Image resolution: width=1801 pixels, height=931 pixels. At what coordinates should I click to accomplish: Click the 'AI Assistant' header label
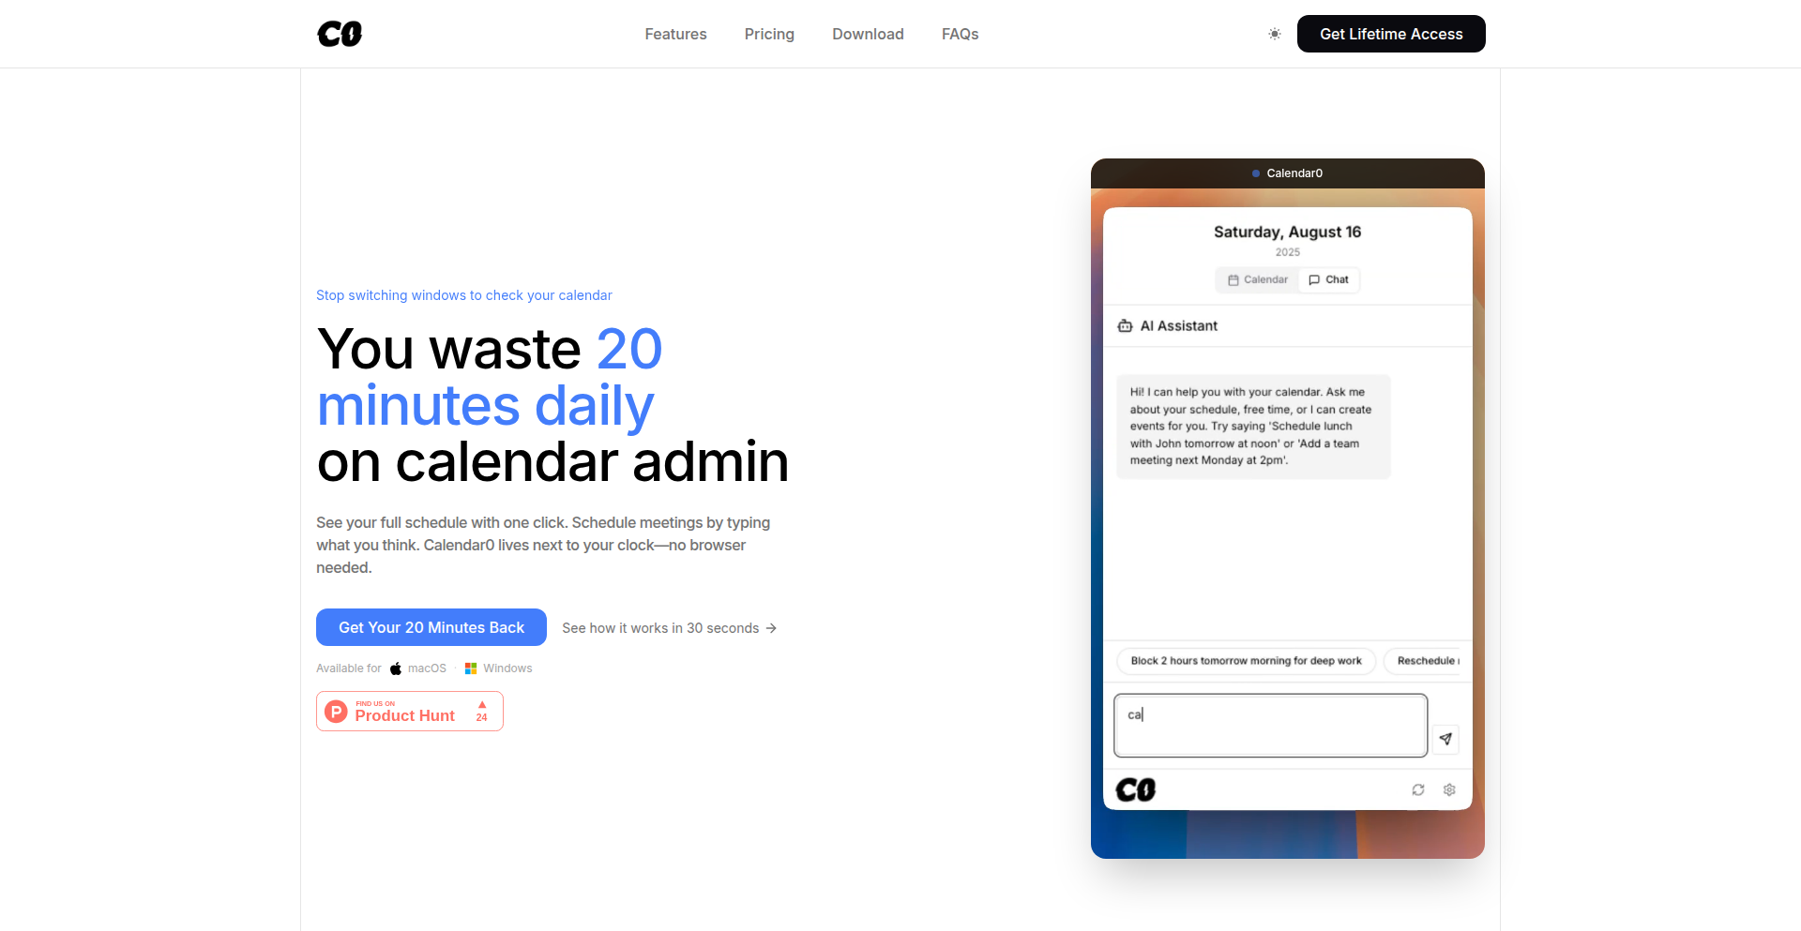pos(1179,326)
